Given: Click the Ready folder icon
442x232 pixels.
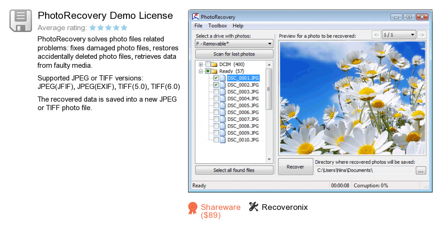Looking at the screenshot, I should [214, 71].
